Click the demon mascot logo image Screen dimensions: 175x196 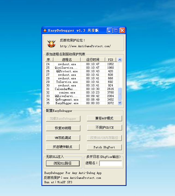51,44
